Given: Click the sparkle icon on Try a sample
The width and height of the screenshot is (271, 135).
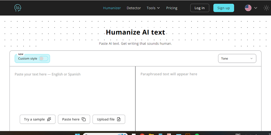Looking at the screenshot, I should click(49, 119).
